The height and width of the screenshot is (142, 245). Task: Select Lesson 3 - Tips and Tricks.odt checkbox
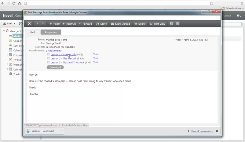(48, 62)
